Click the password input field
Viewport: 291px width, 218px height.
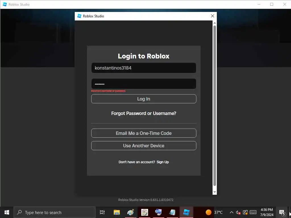tap(144, 84)
